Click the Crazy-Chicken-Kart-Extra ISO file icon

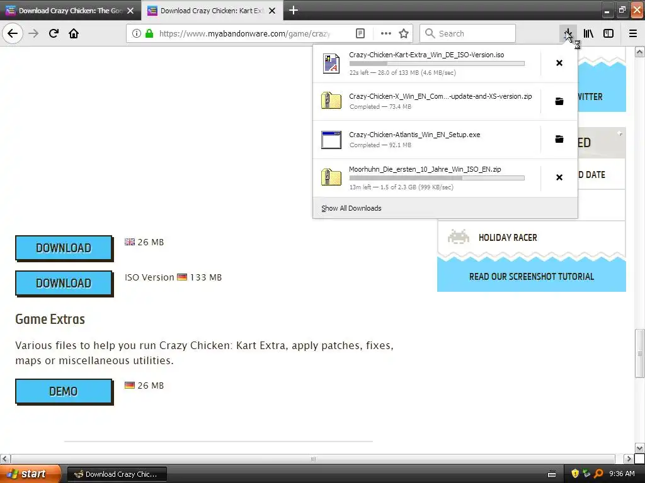click(331, 64)
